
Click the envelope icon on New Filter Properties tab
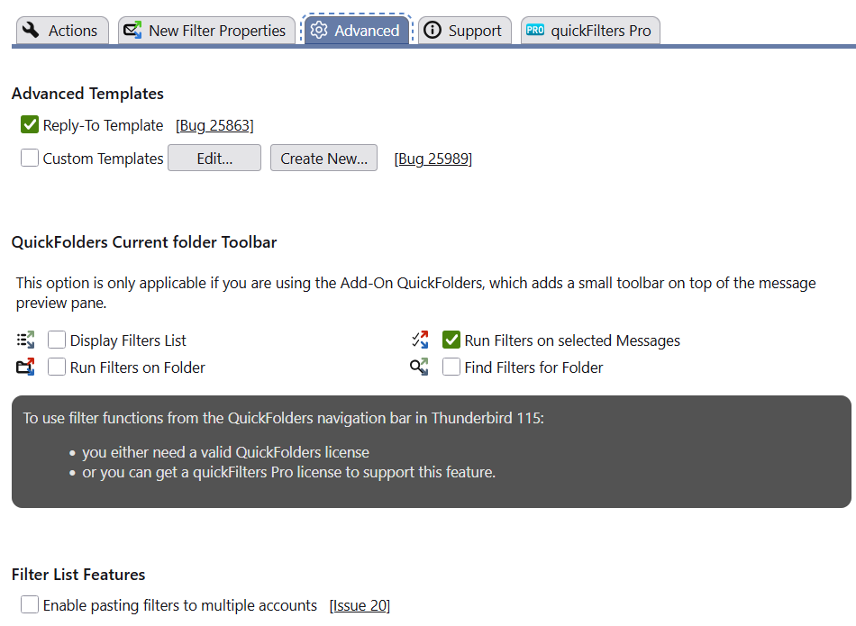(x=132, y=31)
